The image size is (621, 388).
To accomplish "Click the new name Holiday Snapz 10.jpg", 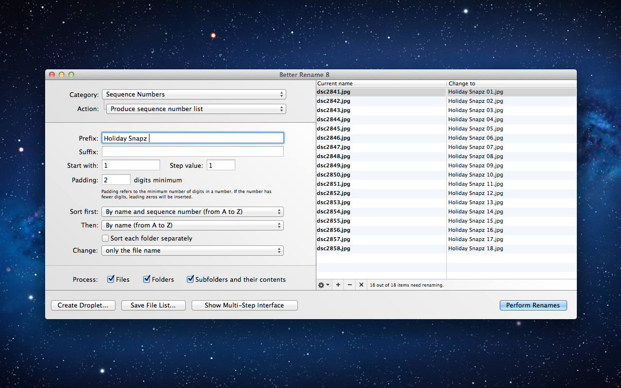I will (x=475, y=175).
